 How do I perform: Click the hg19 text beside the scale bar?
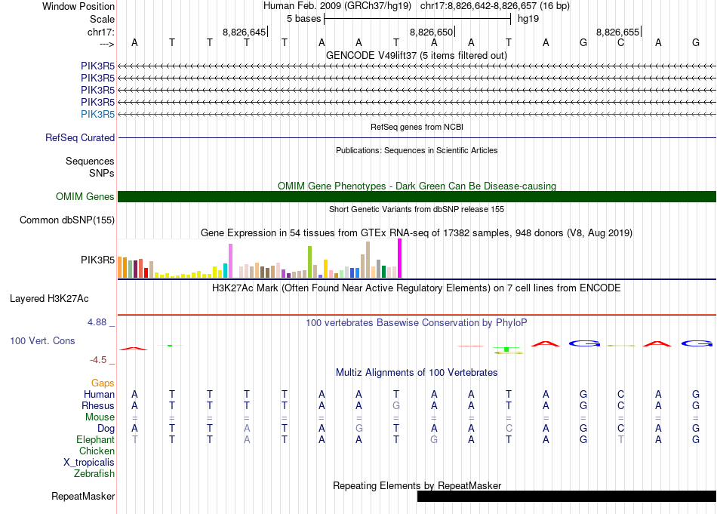point(528,19)
